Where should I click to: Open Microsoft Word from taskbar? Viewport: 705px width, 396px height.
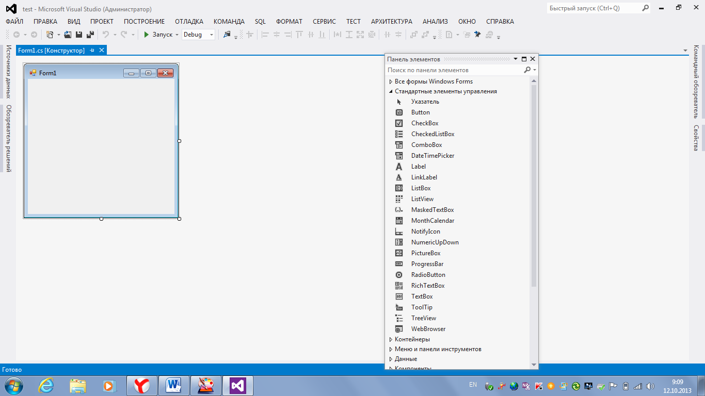click(x=174, y=385)
